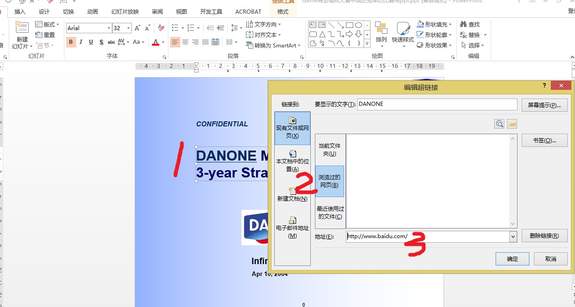Open Align Text dropdown

click(264, 35)
